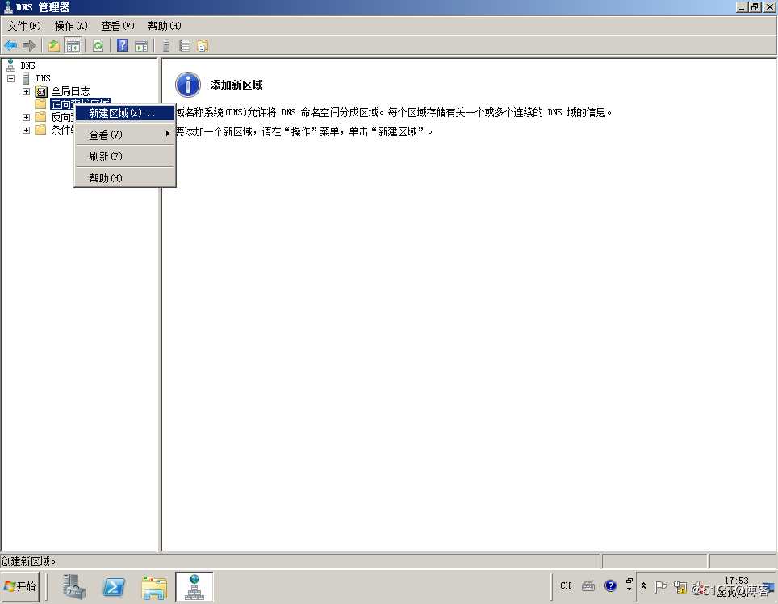Open the 帮助(H) menu in the menu bar
This screenshot has height=604, width=778.
point(164,26)
